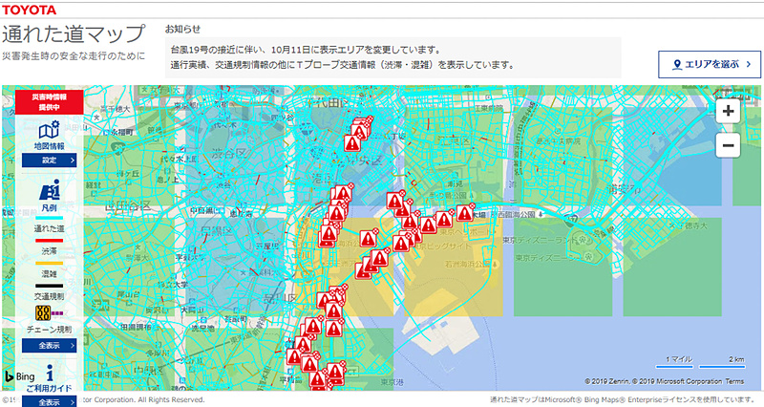Click the お知らせ notice heading
The image size is (764, 407).
tap(182, 29)
